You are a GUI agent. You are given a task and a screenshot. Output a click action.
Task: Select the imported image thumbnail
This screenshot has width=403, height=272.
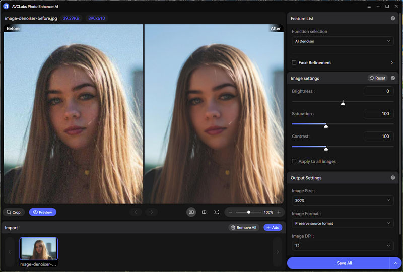click(39, 249)
